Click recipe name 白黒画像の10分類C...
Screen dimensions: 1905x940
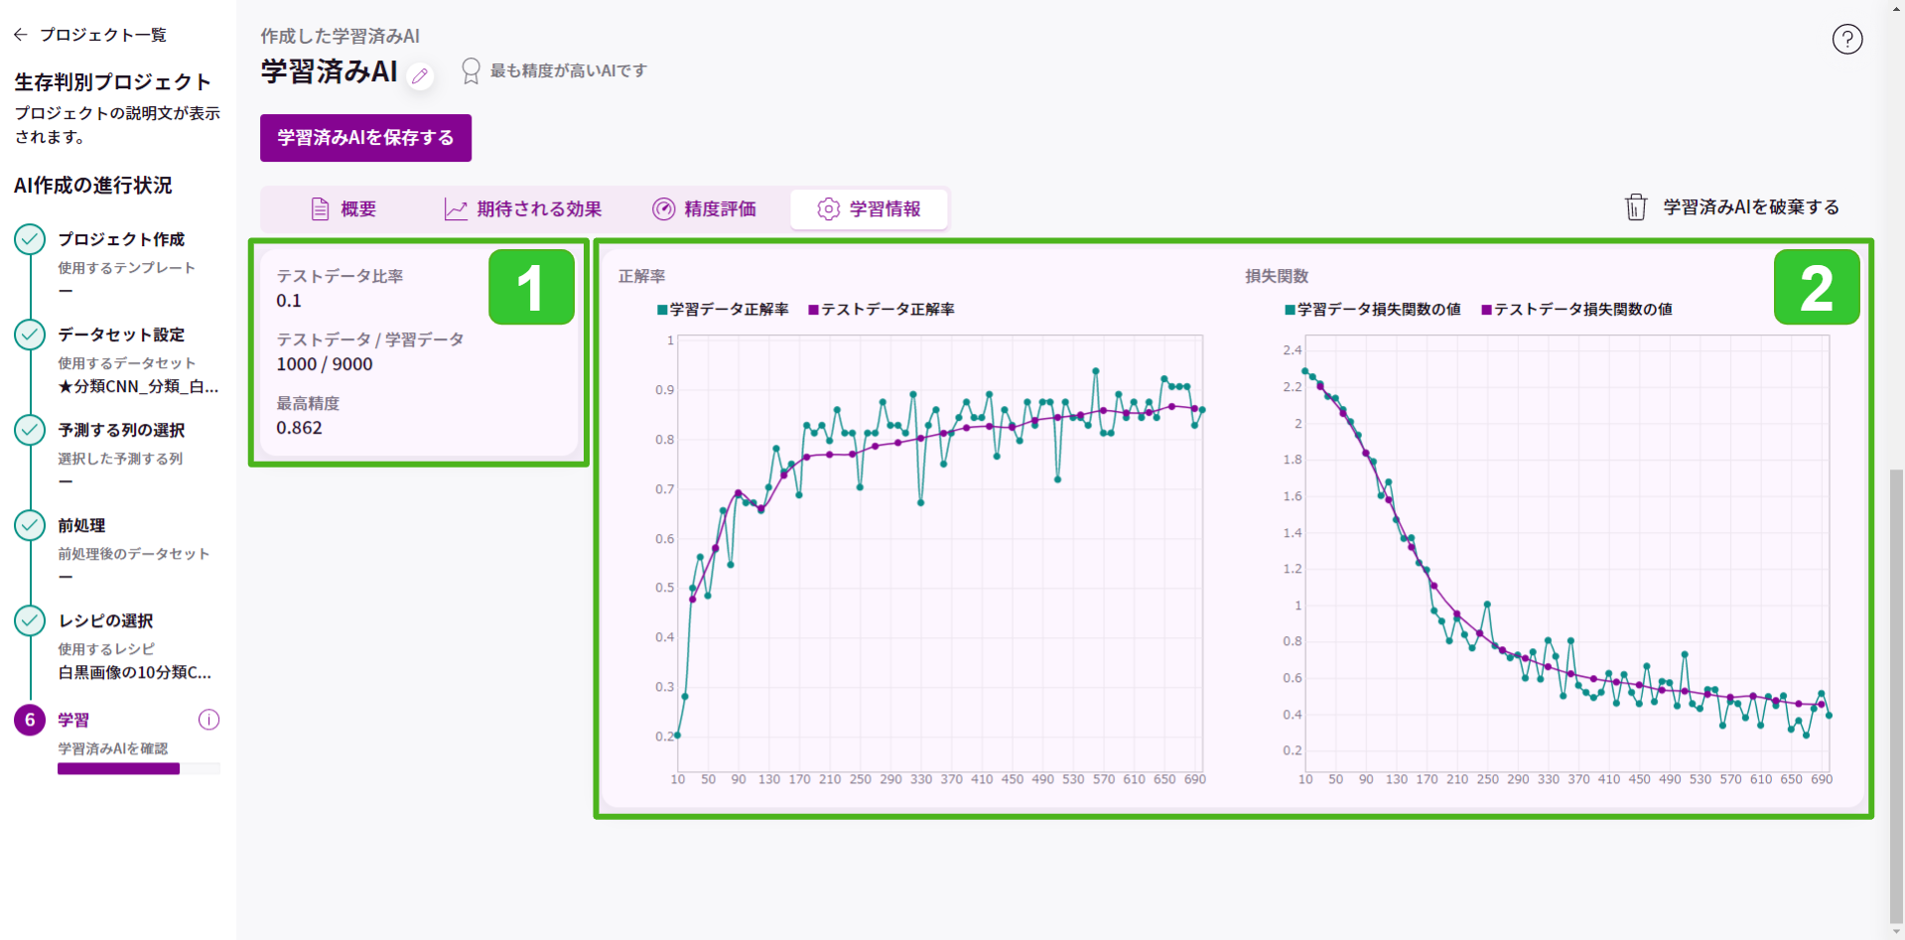point(135,672)
